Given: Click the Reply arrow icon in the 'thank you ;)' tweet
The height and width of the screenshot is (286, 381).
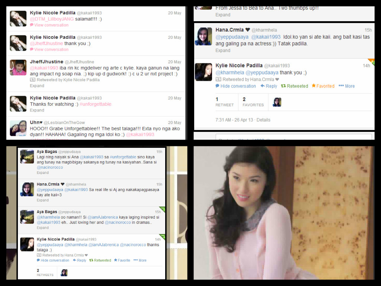Looking at the screenshot, I should (263, 86).
